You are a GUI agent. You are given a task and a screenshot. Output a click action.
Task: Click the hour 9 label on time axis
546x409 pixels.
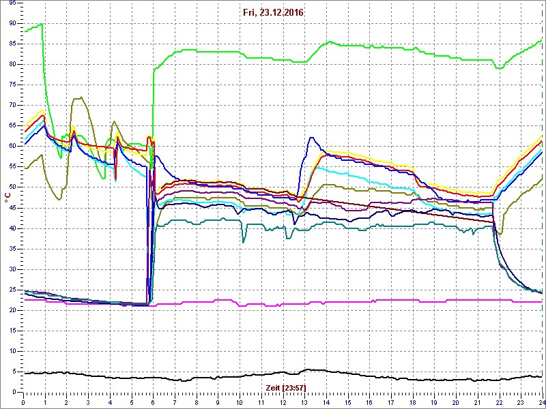point(218,402)
